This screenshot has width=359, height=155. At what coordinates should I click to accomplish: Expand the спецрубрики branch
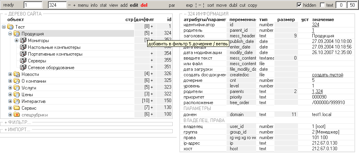10,114
